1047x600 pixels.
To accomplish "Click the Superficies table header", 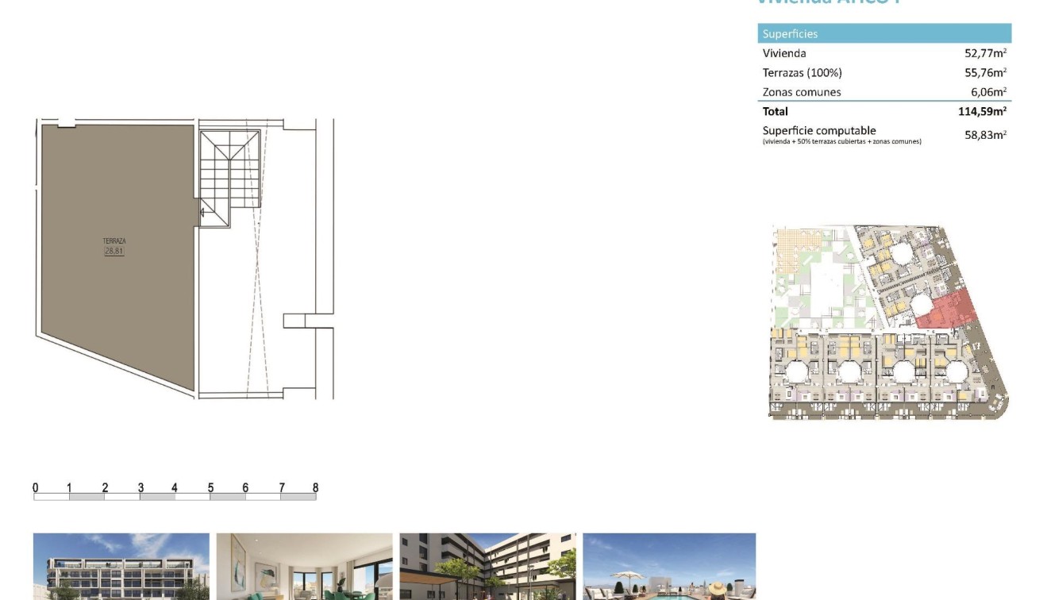I will pyautogui.click(x=884, y=33).
